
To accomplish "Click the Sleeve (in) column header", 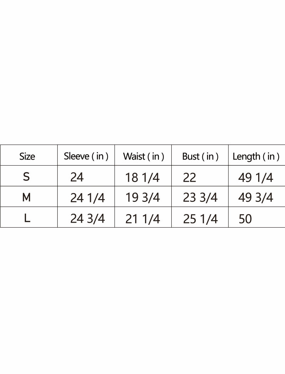I will point(86,156).
